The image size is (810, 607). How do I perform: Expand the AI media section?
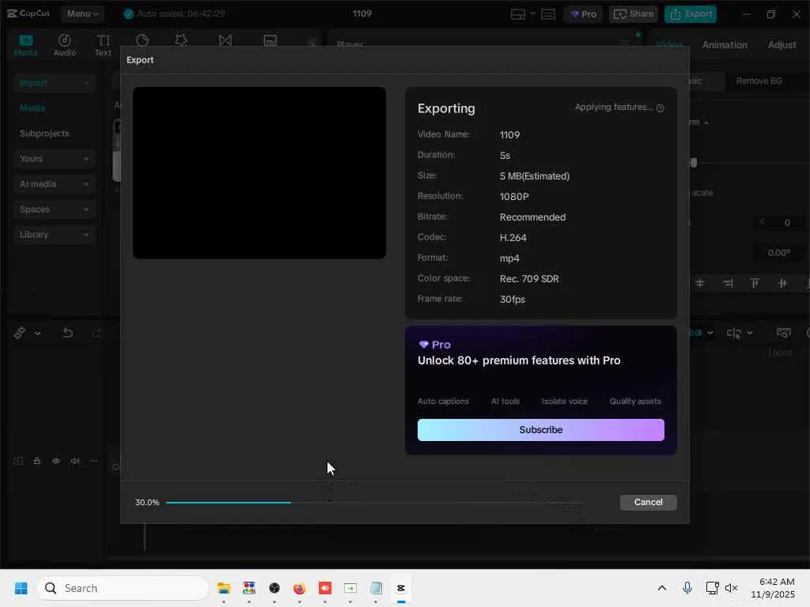55,183
